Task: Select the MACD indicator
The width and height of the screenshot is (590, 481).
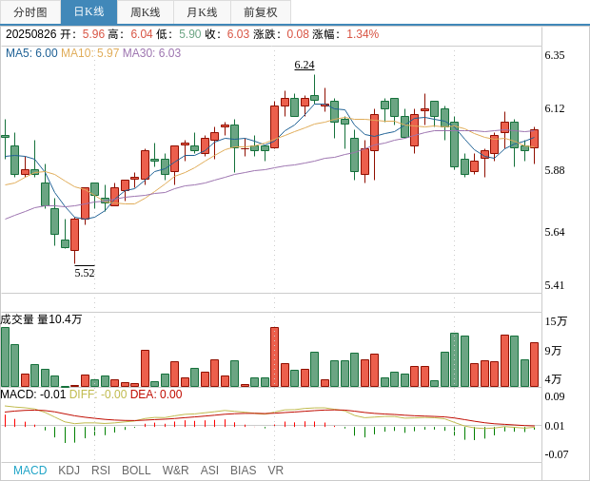Action: pyautogui.click(x=29, y=471)
